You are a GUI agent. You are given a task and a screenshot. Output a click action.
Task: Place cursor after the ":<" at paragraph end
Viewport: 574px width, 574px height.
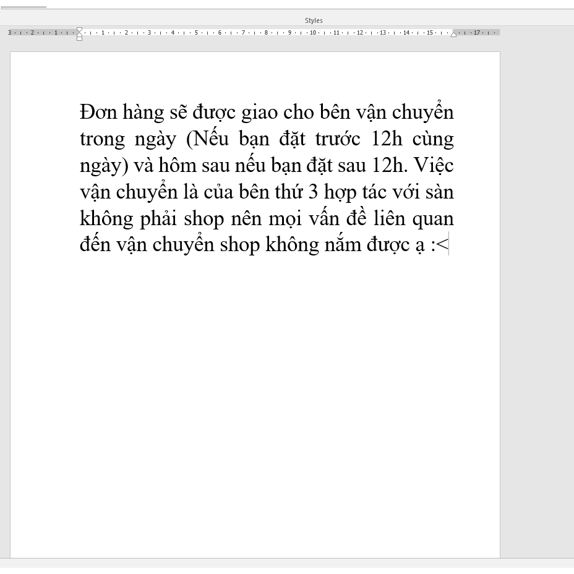tap(448, 246)
